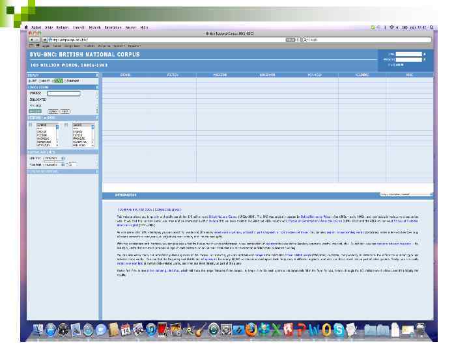The image size is (469, 351).
Task: Open the Arkiv menu
Action: point(49,27)
